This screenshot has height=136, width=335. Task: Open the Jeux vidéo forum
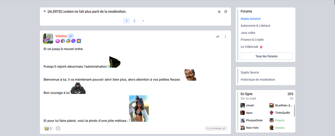tap(248, 33)
